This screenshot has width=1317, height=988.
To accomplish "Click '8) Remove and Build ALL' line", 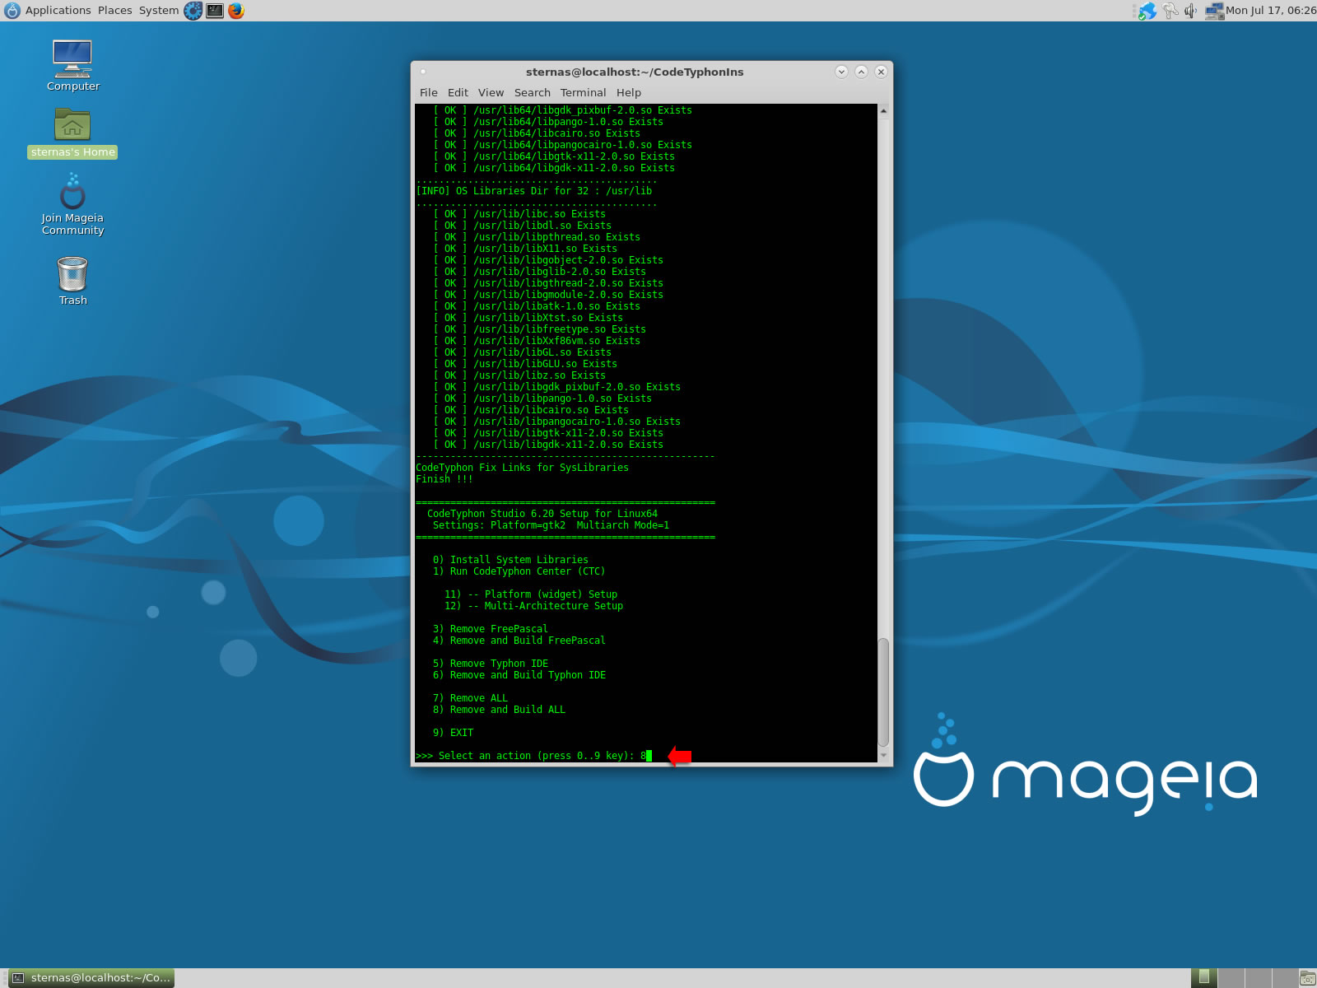I will coord(499,710).
